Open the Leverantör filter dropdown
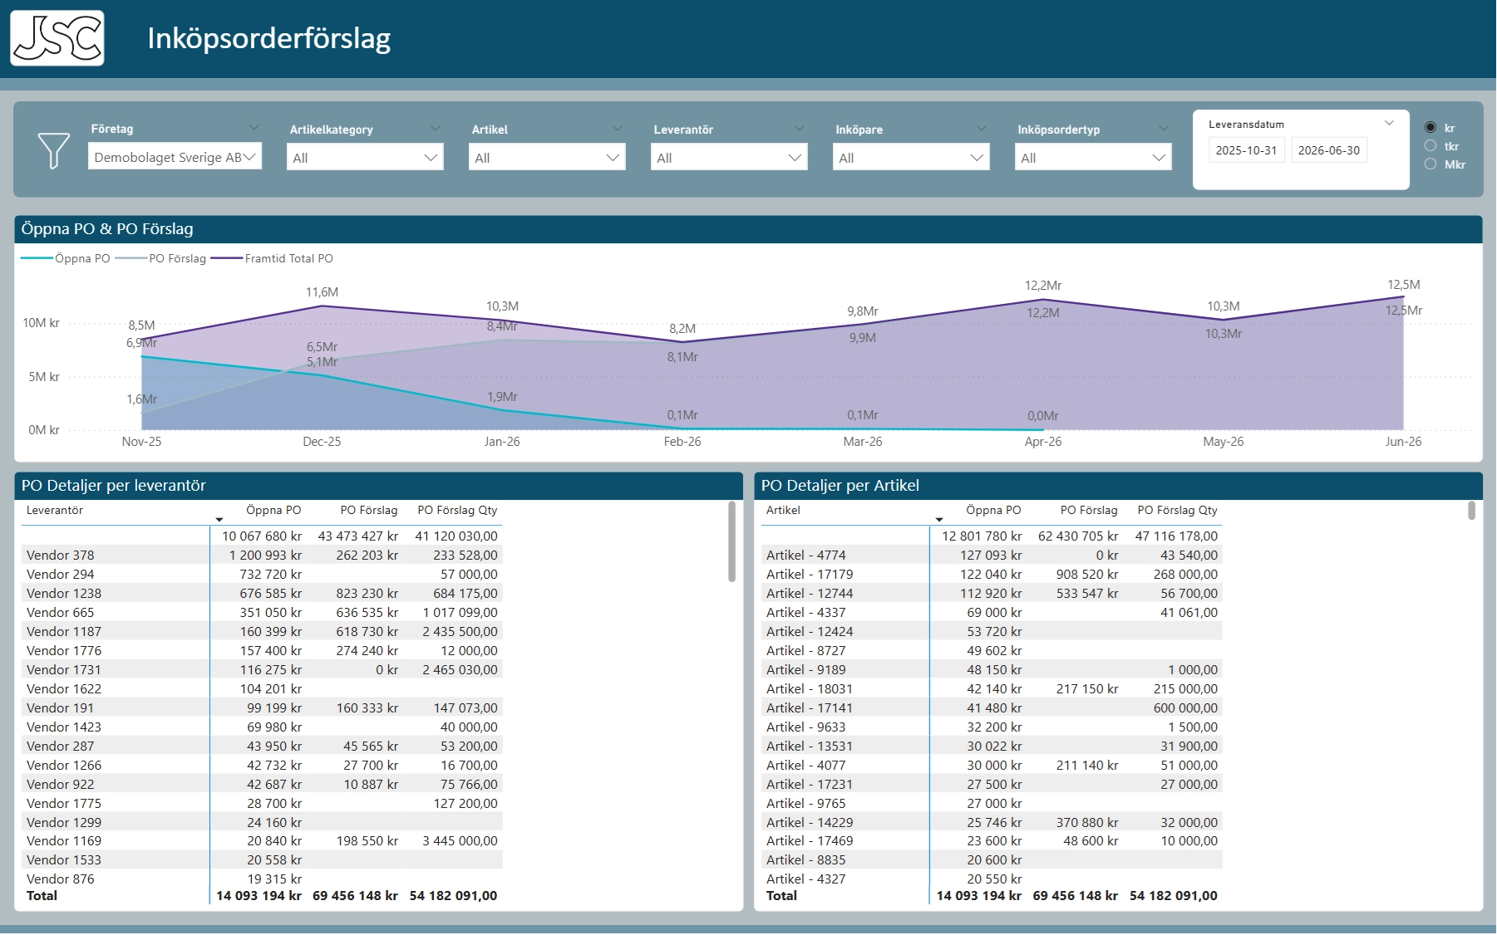1497x935 pixels. point(729,158)
